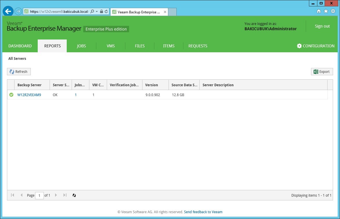This screenshot has height=219, width=340.
Task: Open the Favorites star icon
Action: [x=326, y=11]
